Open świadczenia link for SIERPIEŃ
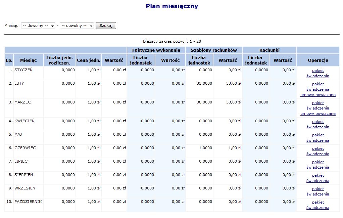Viewport: 343px width, 218px height. point(317,181)
